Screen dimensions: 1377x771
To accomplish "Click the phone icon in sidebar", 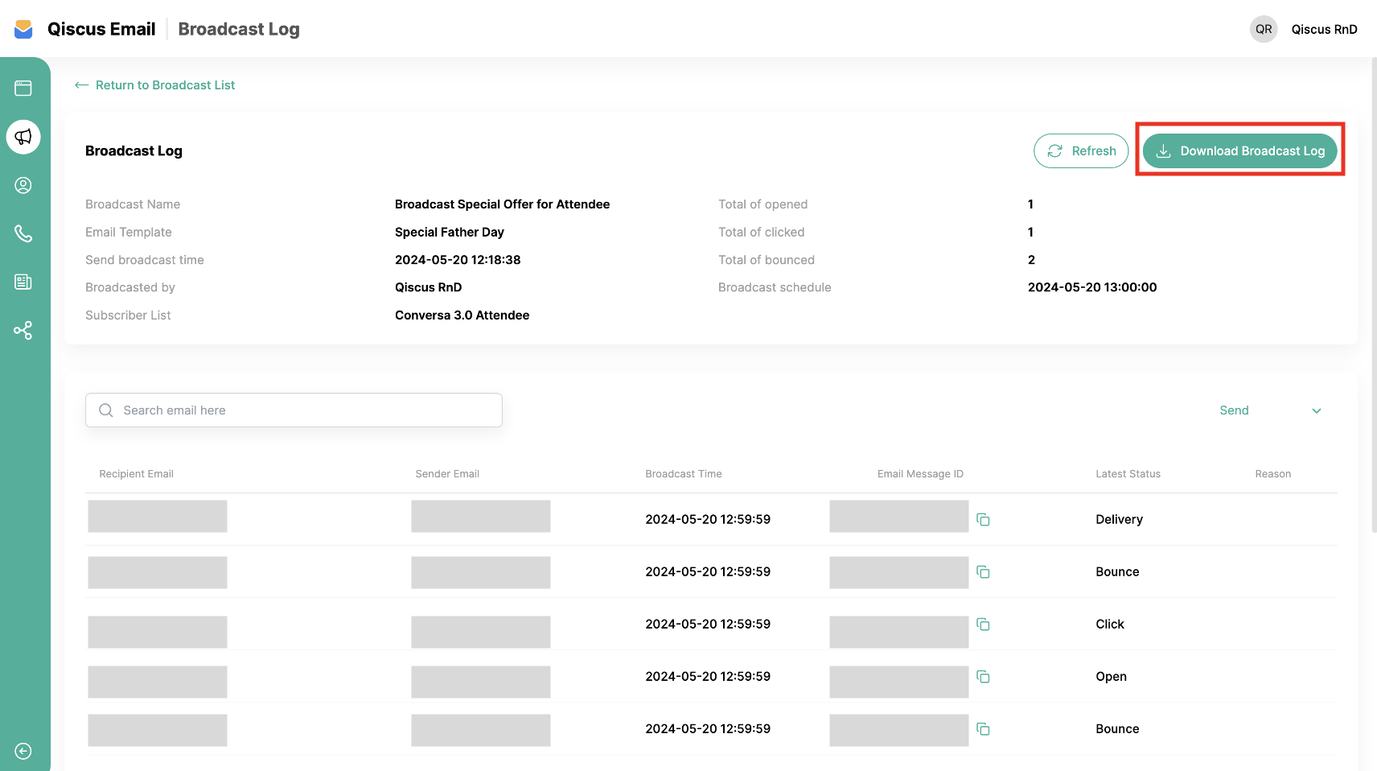I will (x=23, y=233).
